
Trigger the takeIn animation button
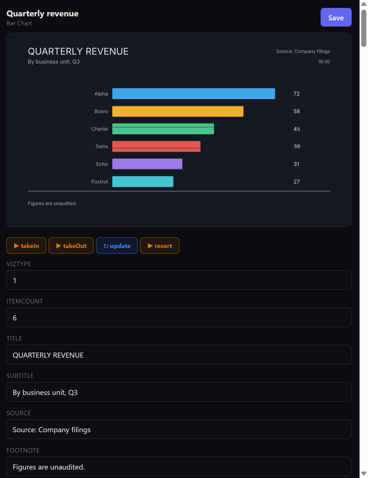pyautogui.click(x=26, y=245)
